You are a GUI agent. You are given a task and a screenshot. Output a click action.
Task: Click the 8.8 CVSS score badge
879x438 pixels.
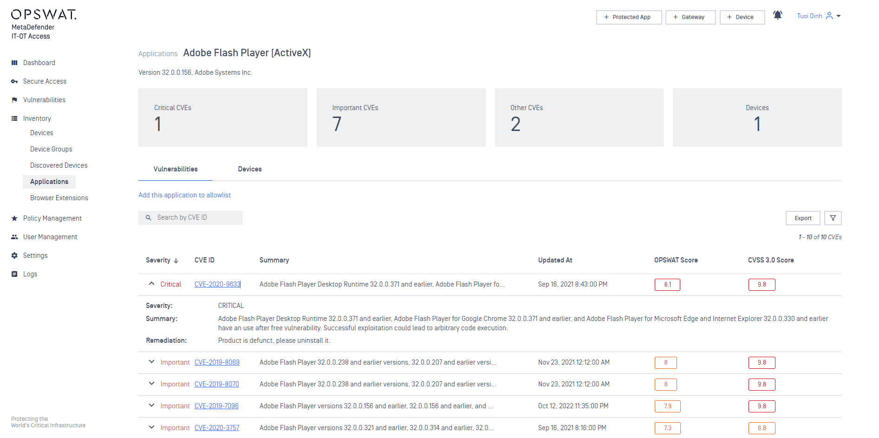(762, 428)
